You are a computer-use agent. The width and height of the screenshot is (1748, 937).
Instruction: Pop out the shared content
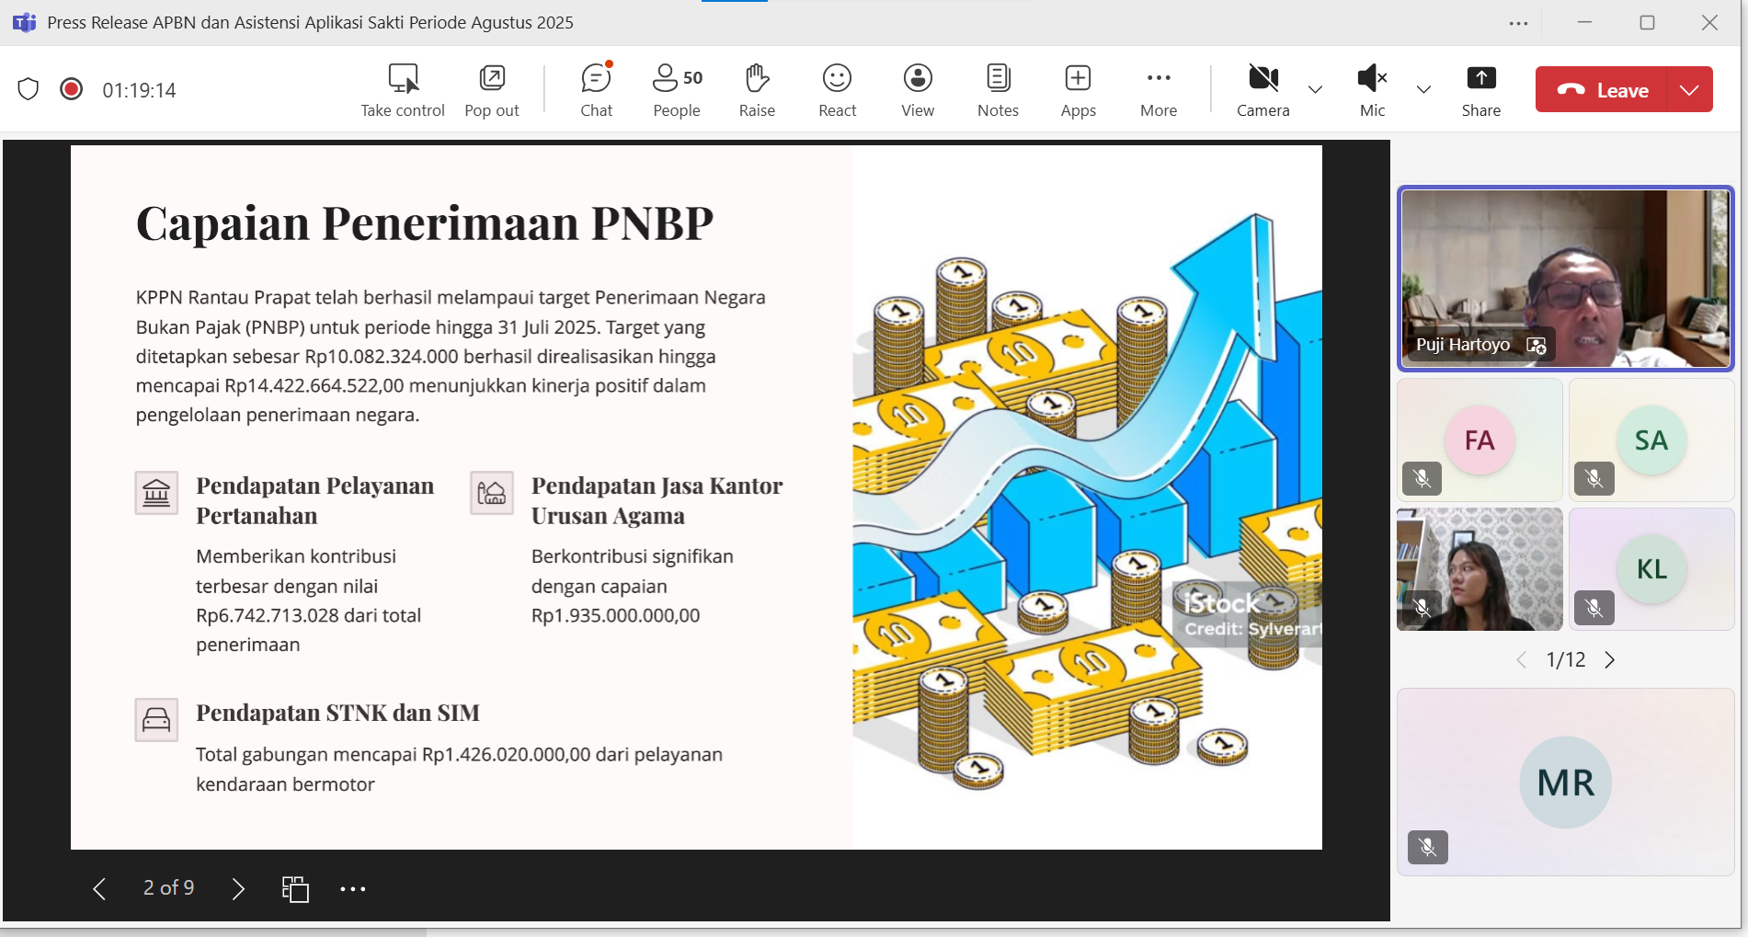coord(492,90)
